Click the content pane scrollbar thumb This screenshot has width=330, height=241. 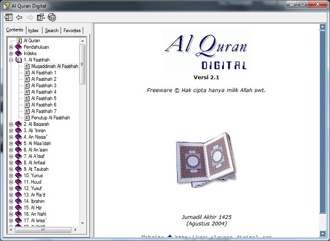[322, 122]
